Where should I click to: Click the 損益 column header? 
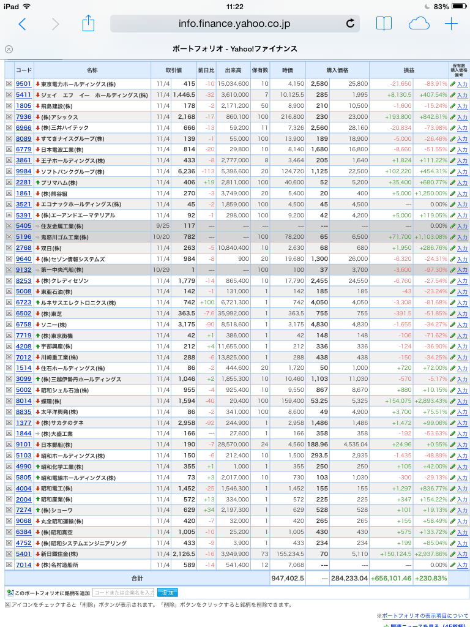[409, 70]
